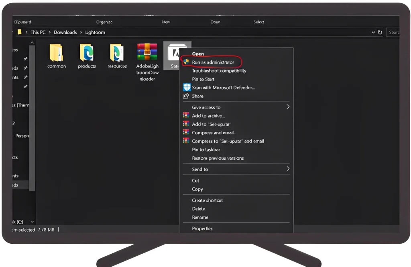Select the resources folder icon
Screen dimensions: 411x267
[x=117, y=53]
